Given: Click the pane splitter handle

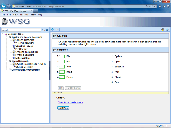Looking at the screenshot, I should (50, 70).
